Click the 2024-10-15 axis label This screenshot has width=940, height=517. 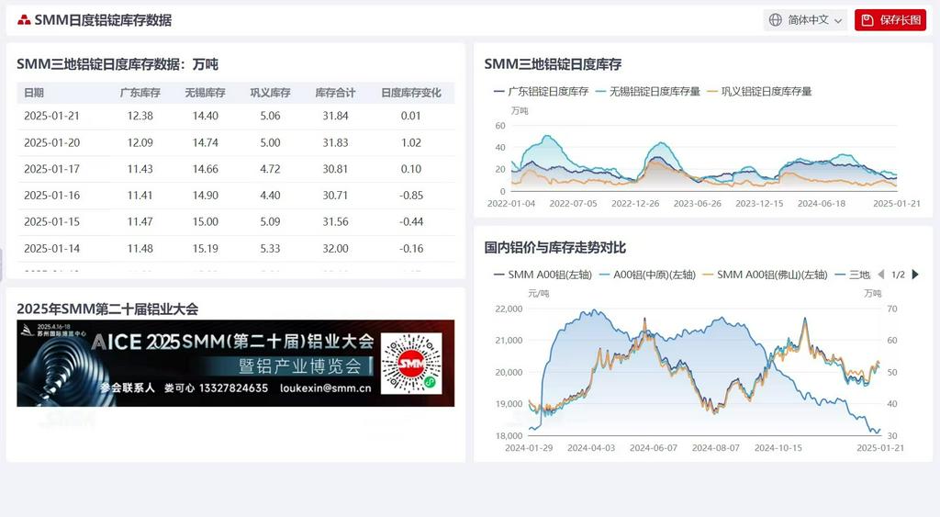coord(778,447)
